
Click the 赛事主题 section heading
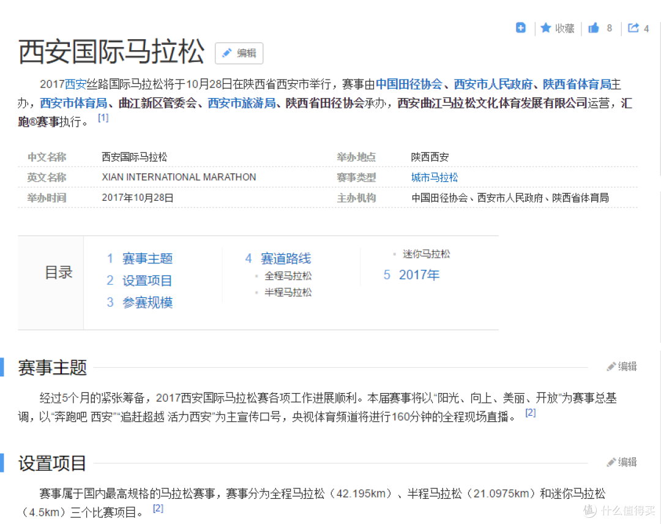52,367
